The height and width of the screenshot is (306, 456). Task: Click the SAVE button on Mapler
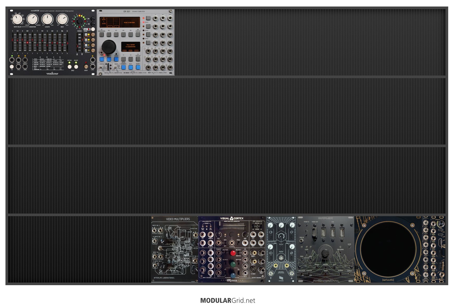tap(349, 247)
